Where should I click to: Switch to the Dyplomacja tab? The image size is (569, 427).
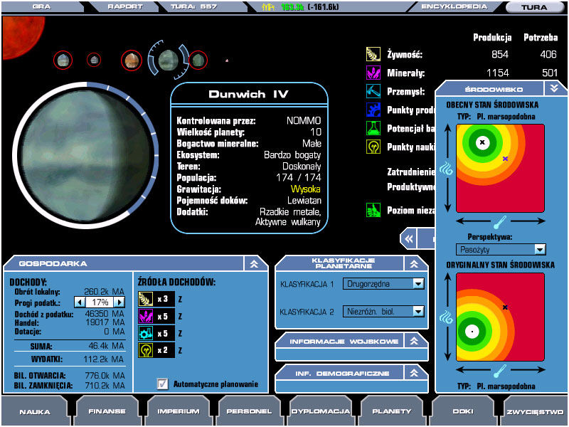(x=321, y=411)
